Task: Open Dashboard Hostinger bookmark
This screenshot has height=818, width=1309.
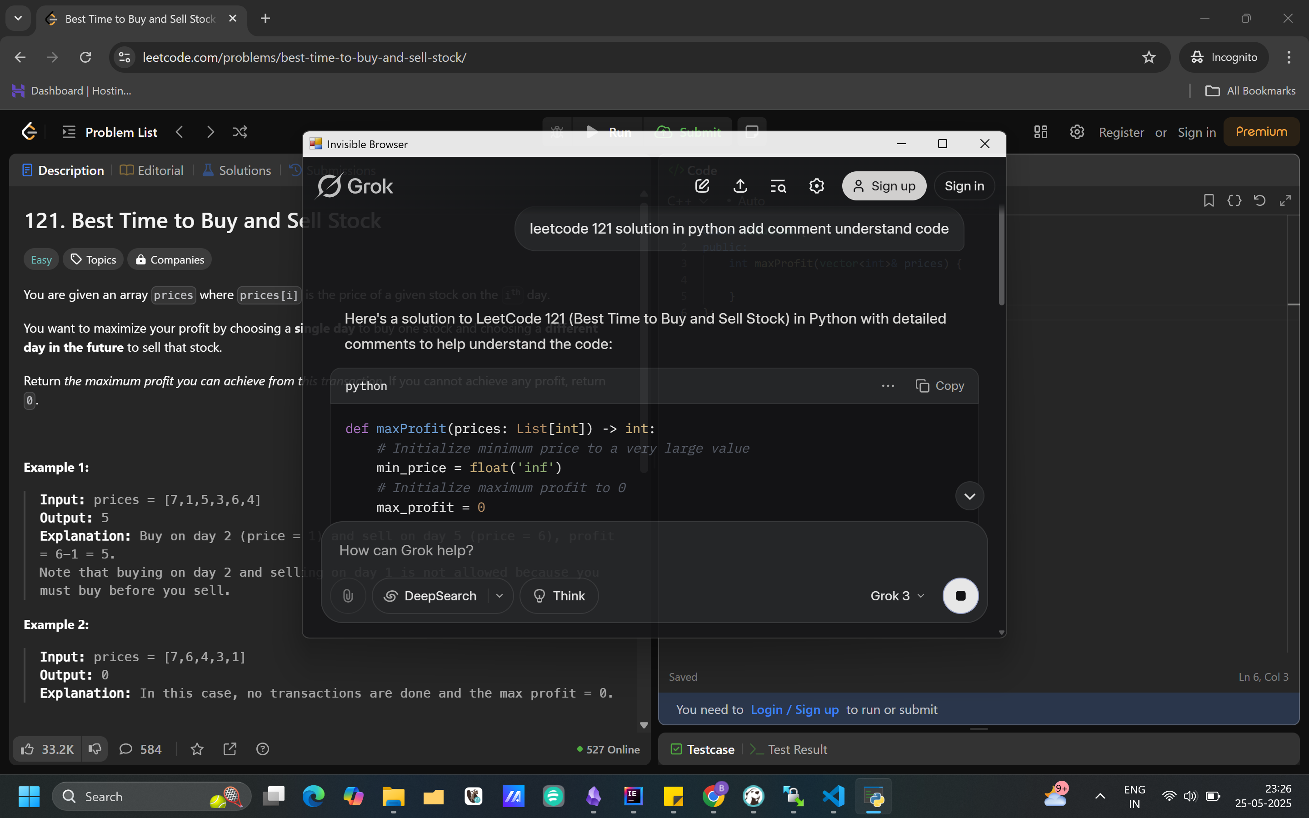Action: pos(71,91)
